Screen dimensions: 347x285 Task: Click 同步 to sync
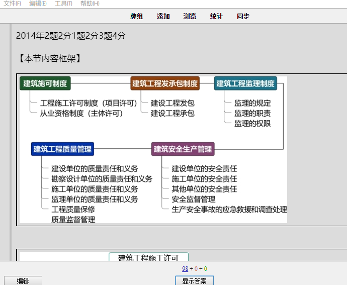(243, 16)
